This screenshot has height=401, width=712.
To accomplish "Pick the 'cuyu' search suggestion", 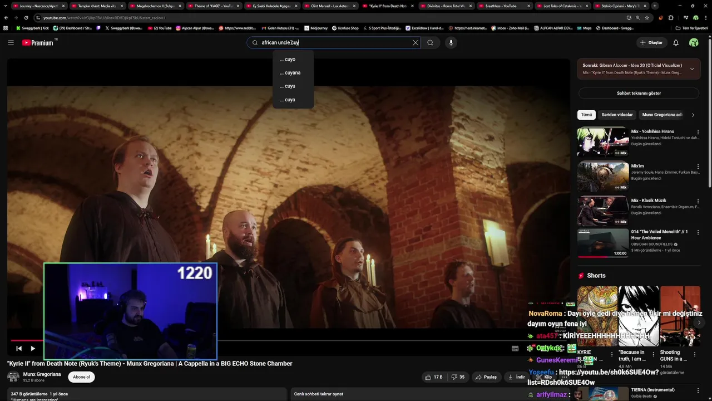I will click(293, 86).
